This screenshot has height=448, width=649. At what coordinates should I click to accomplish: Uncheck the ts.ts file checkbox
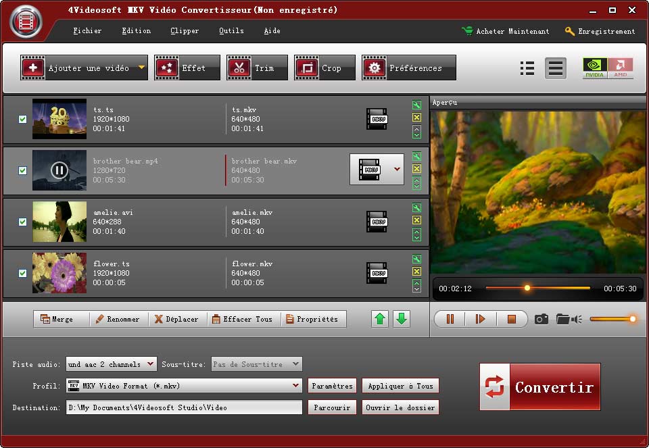22,119
